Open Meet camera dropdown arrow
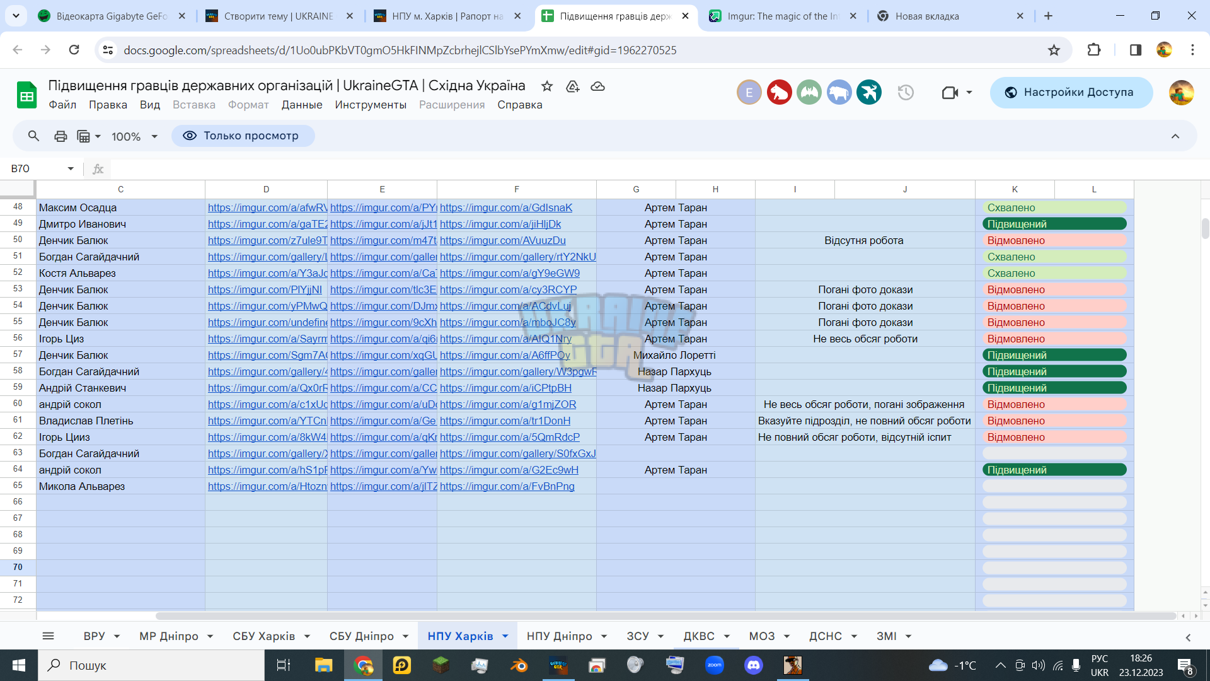1210x681 pixels. click(969, 93)
